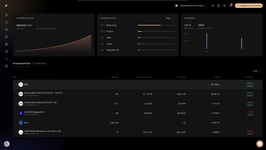This screenshot has width=266, height=150.
Task: Click the Déc. dividend bar in chart
Action: tap(207, 41)
